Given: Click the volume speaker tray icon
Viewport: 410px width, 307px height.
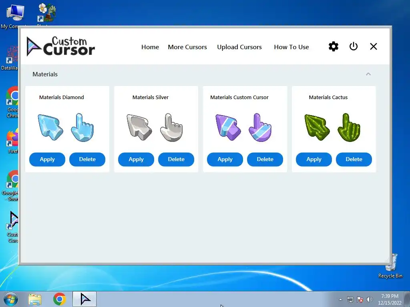Looking at the screenshot, I should [370, 299].
